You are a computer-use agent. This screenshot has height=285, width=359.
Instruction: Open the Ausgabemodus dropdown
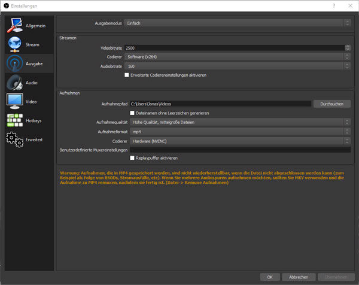click(237, 23)
